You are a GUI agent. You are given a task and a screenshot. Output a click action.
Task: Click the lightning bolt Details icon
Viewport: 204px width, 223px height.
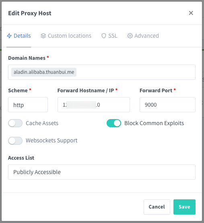(x=9, y=36)
